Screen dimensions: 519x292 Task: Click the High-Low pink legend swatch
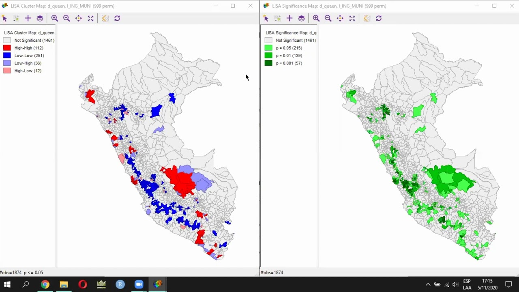pyautogui.click(x=7, y=71)
